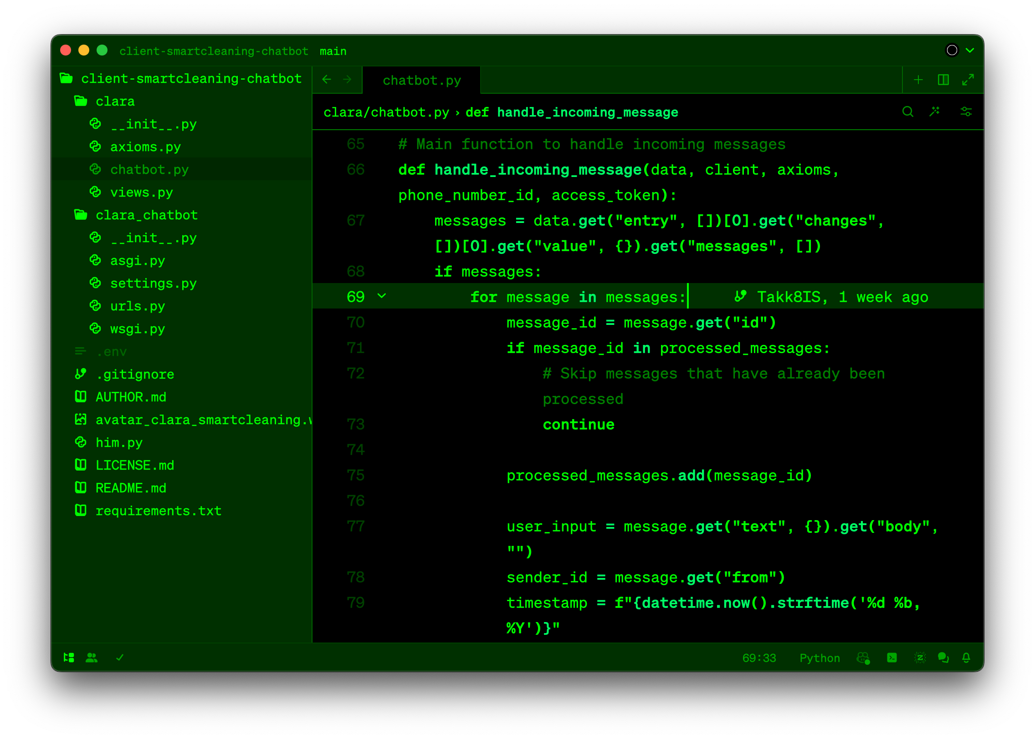Viewport: 1035px width, 739px height.
Task: Click the def handle_incoming_message breadcrumb
Action: 572,112
